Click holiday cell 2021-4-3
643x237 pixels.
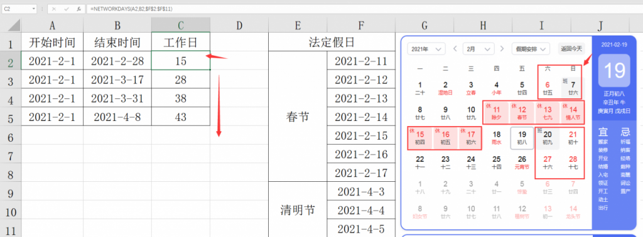pos(361,192)
